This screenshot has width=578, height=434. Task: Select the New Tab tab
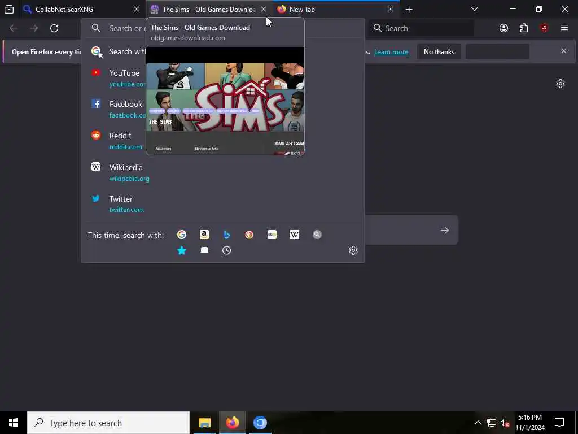[335, 9]
